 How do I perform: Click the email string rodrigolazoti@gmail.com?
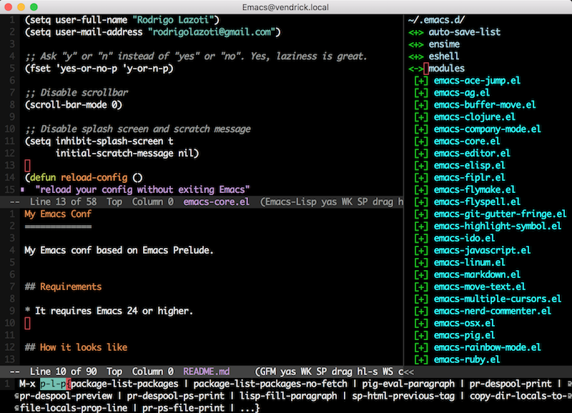click(x=212, y=32)
